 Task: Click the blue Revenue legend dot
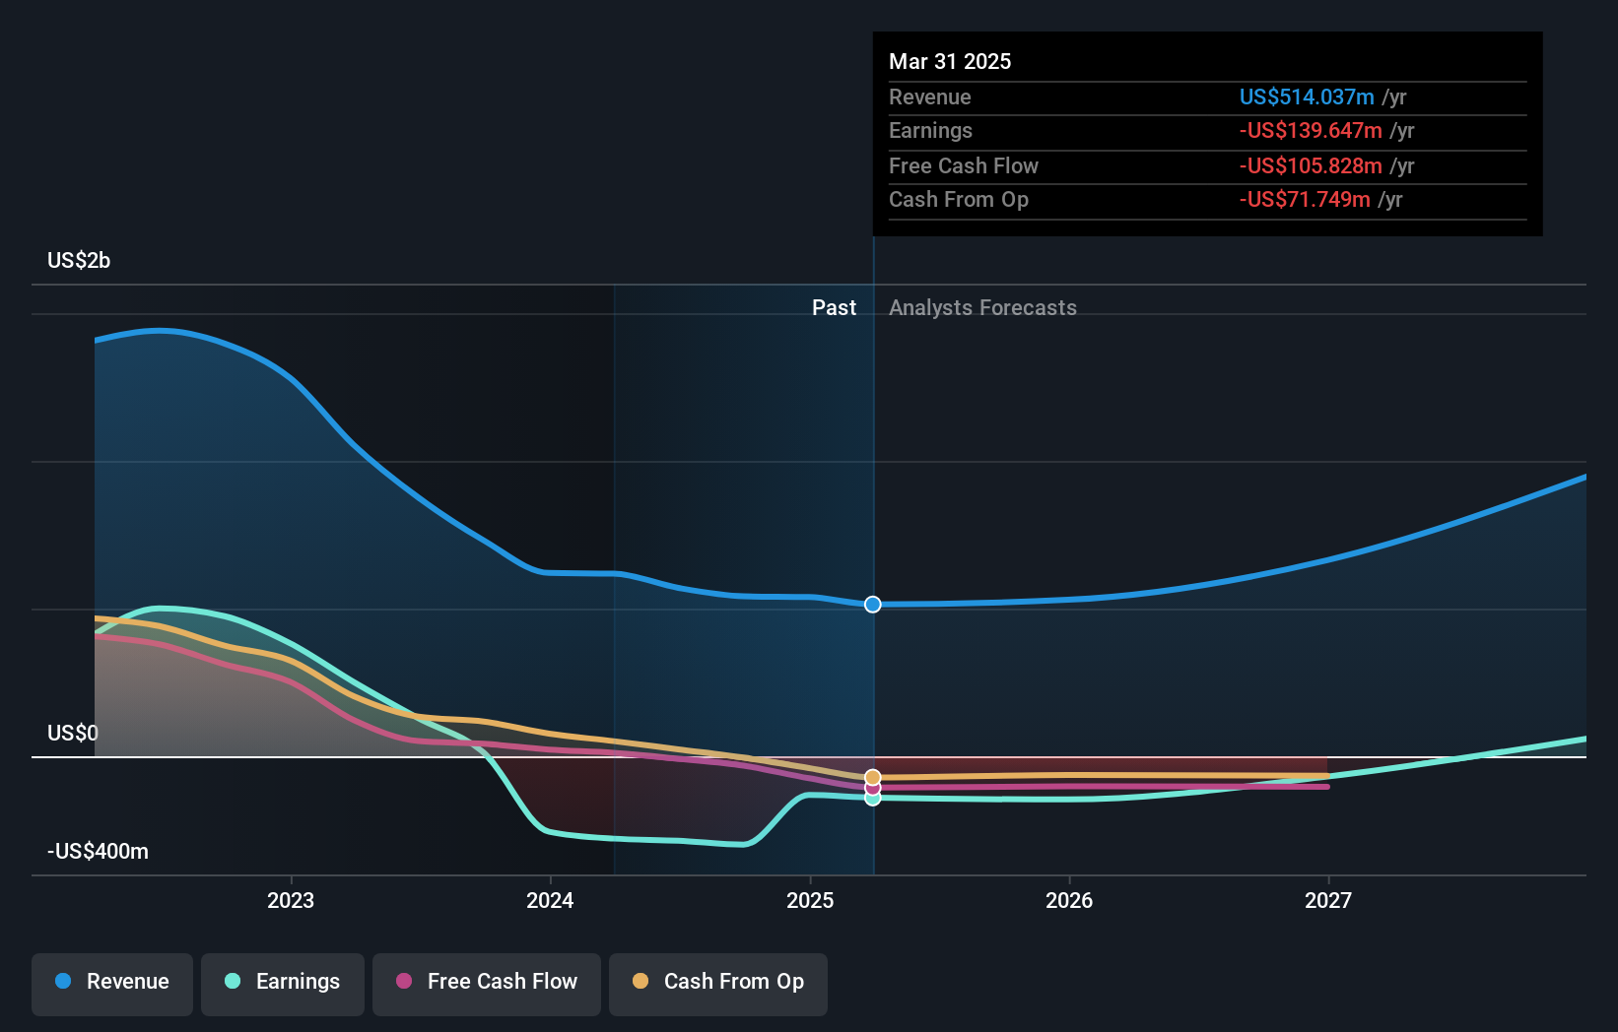click(x=65, y=982)
